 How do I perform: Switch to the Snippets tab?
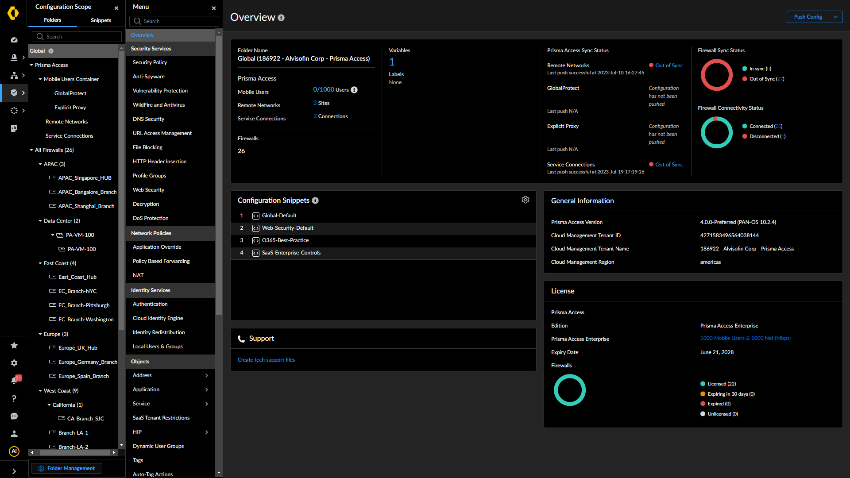[100, 20]
